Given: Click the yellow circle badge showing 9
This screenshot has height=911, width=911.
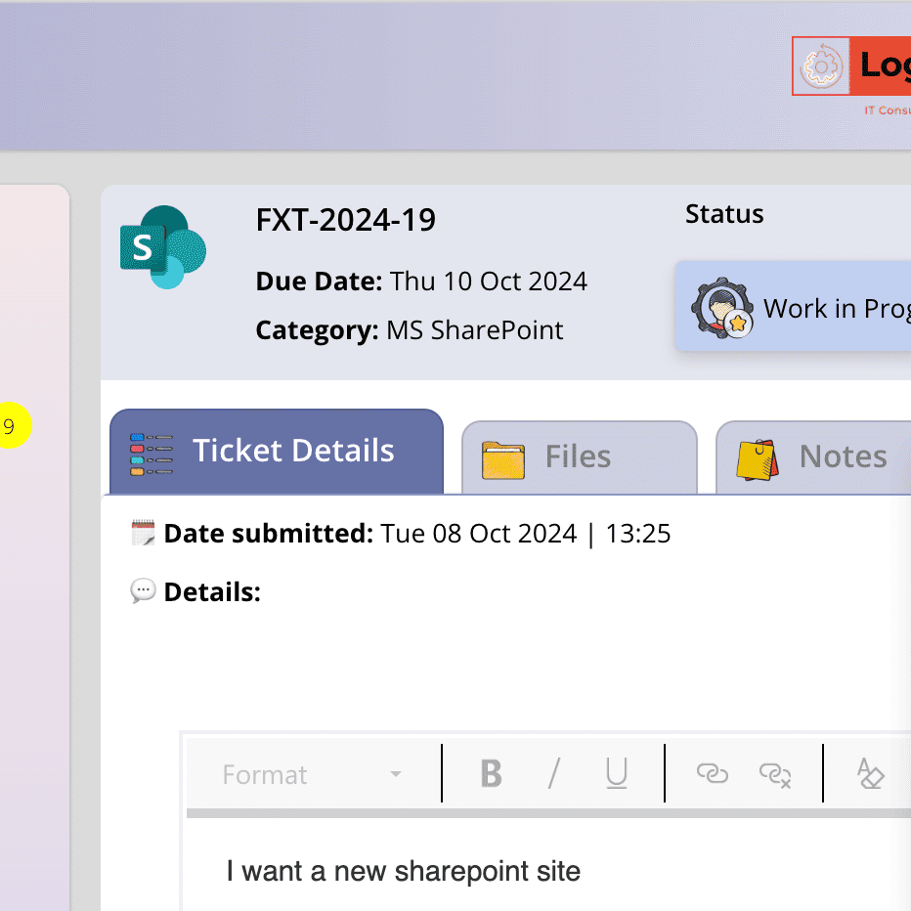Looking at the screenshot, I should (x=12, y=425).
